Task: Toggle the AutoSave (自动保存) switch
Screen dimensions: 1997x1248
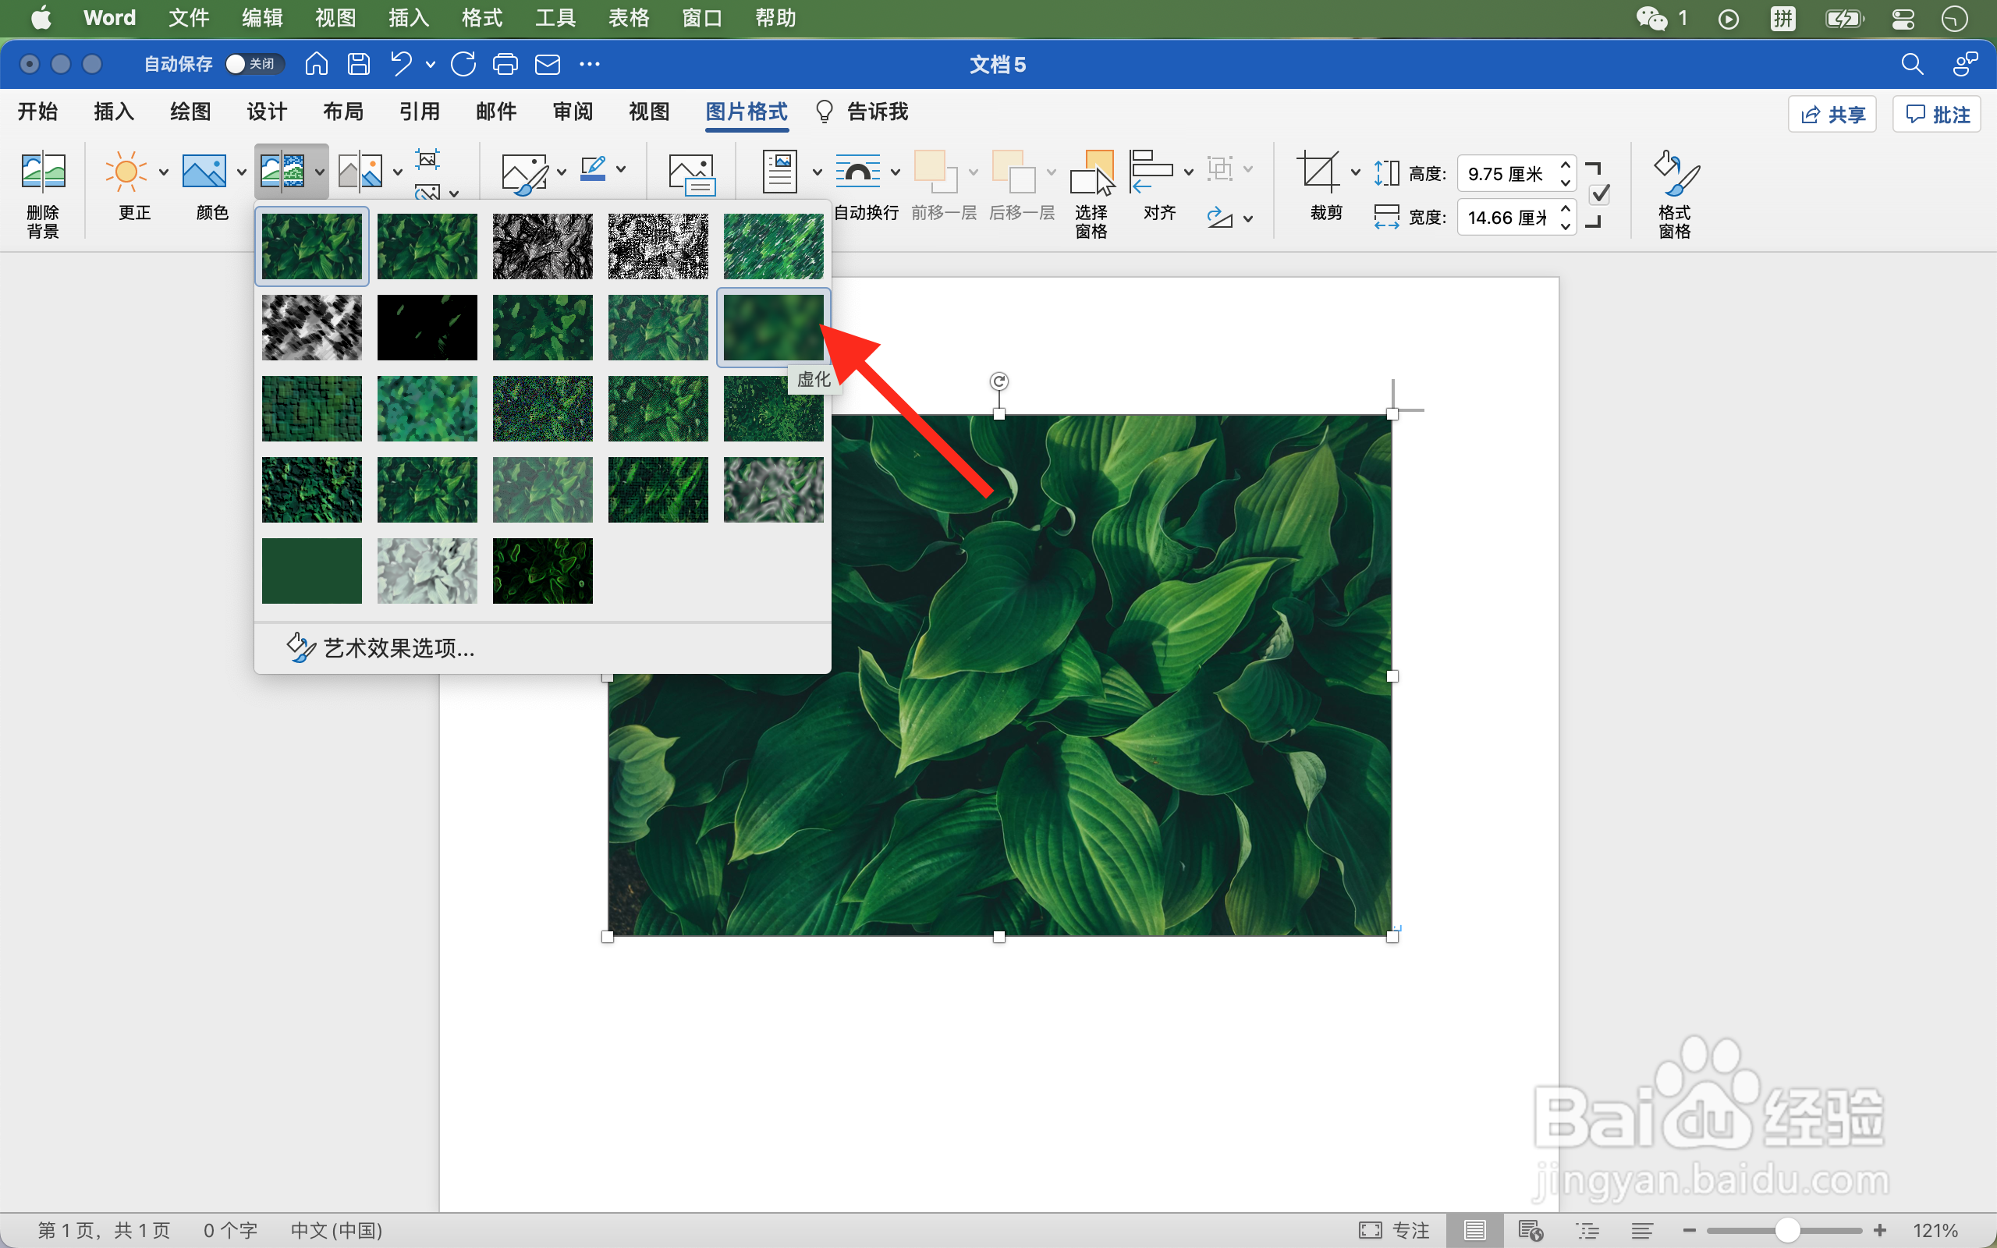Action: pos(254,63)
